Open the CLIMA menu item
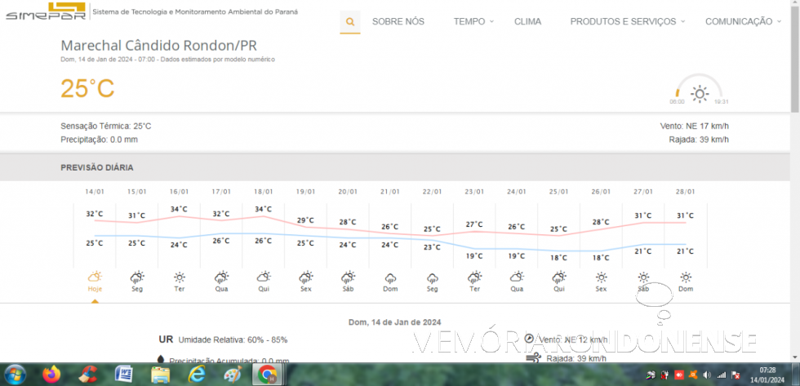This screenshot has height=386, width=800. (527, 22)
